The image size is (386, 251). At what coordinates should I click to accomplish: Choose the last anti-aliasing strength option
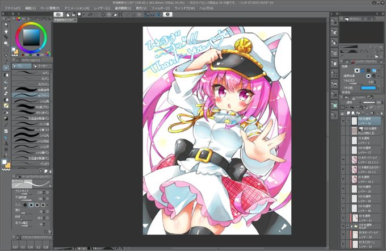(43, 205)
